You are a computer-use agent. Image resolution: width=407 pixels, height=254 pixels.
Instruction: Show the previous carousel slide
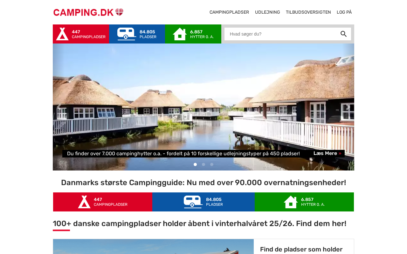coord(59,107)
